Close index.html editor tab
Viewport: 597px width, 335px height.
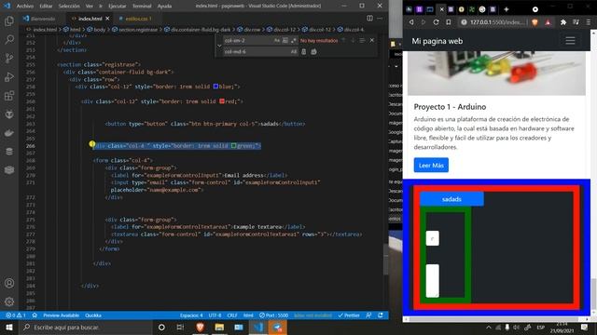pyautogui.click(x=107, y=19)
